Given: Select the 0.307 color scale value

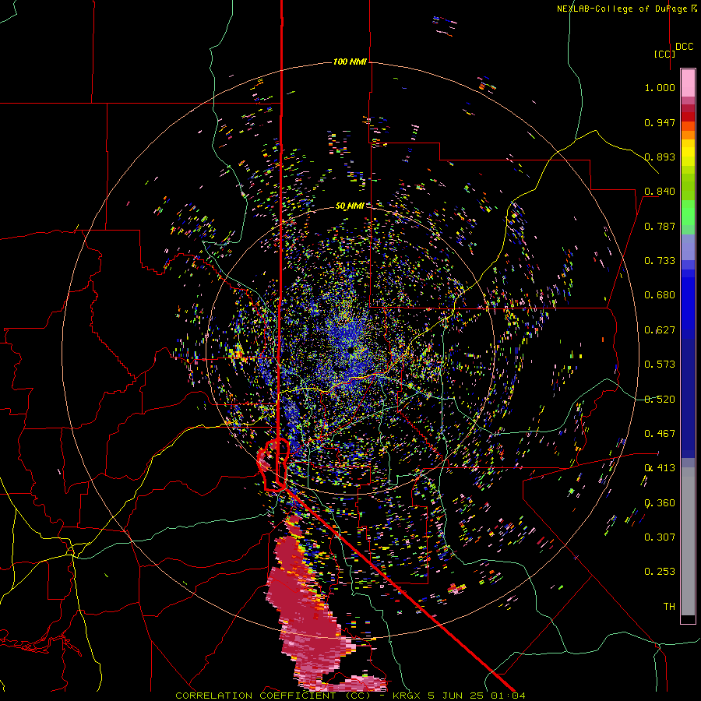Looking at the screenshot, I should [660, 537].
